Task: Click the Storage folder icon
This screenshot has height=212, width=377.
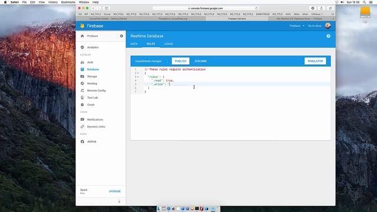Action: [x=82, y=77]
